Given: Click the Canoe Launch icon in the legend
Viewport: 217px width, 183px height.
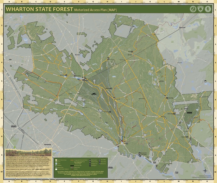Looking at the screenshot, I should (x=90, y=162).
